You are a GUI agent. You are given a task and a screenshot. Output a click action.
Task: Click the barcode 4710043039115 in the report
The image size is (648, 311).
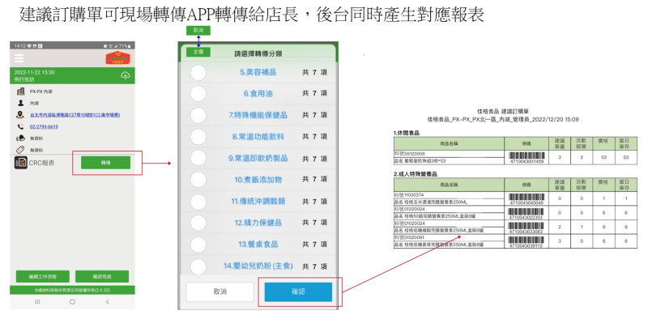click(526, 241)
